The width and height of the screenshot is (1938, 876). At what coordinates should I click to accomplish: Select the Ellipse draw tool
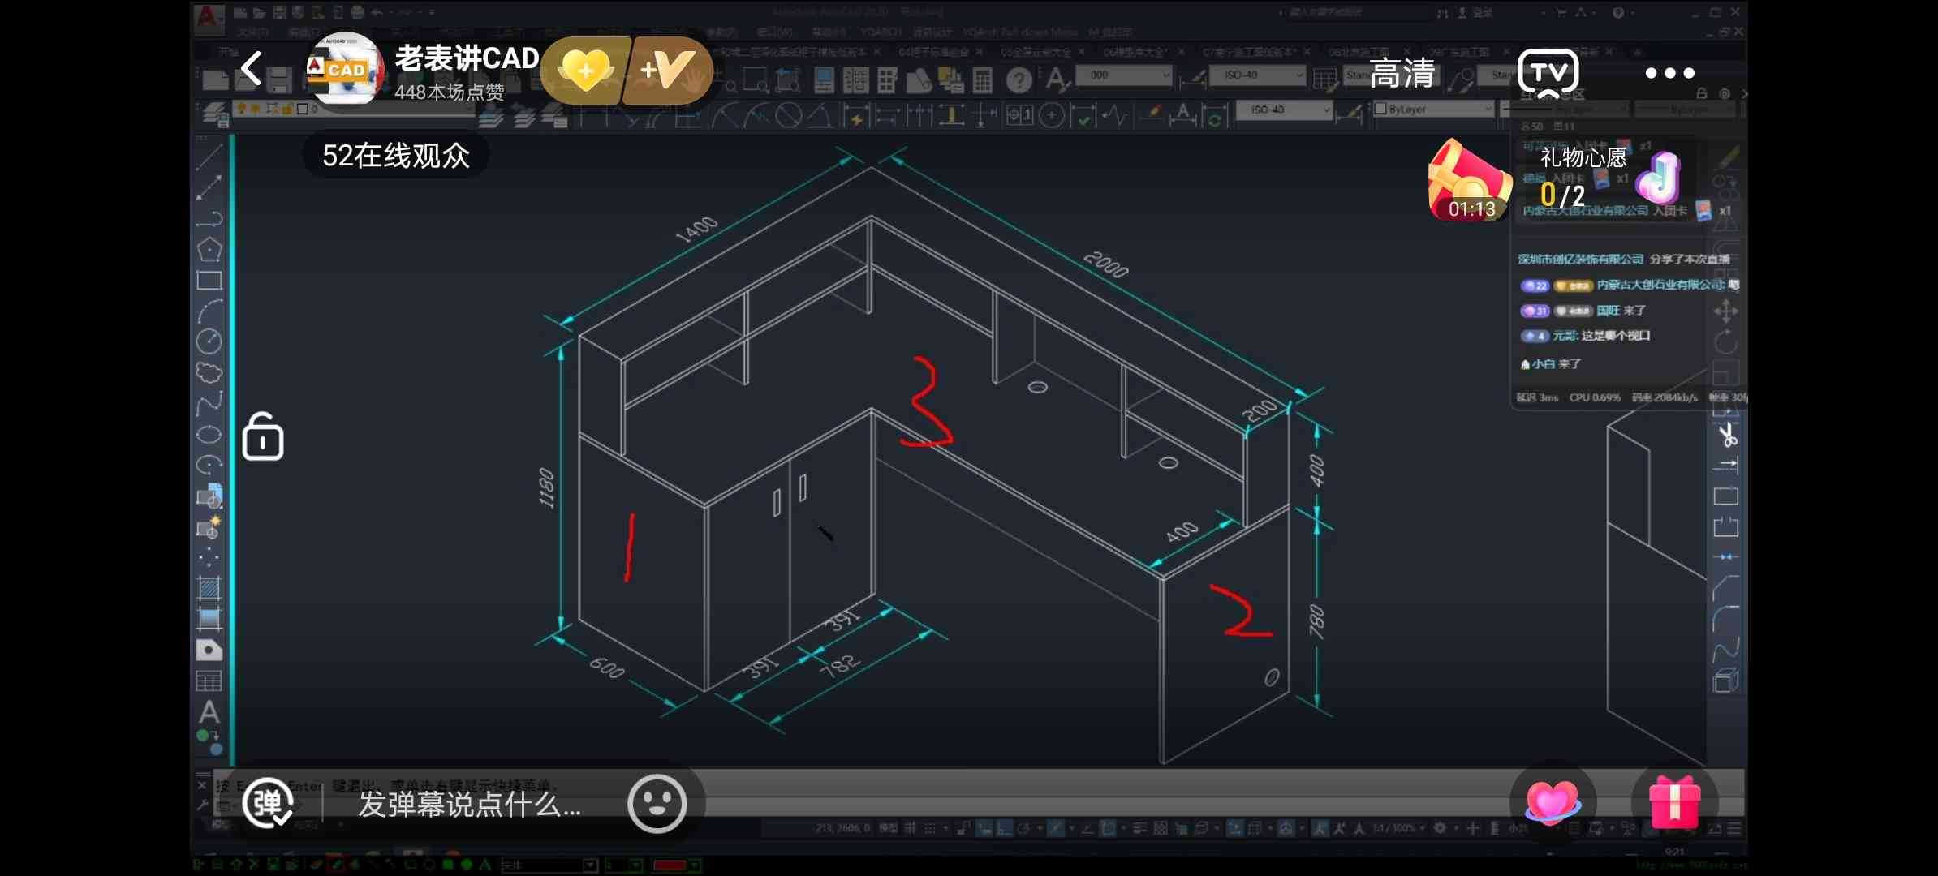point(209,434)
